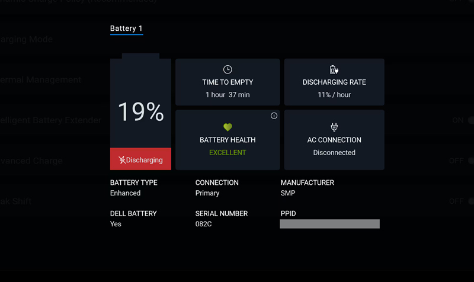Click the battery plug icon above Discharging Rate
The width and height of the screenshot is (474, 282).
[334, 70]
